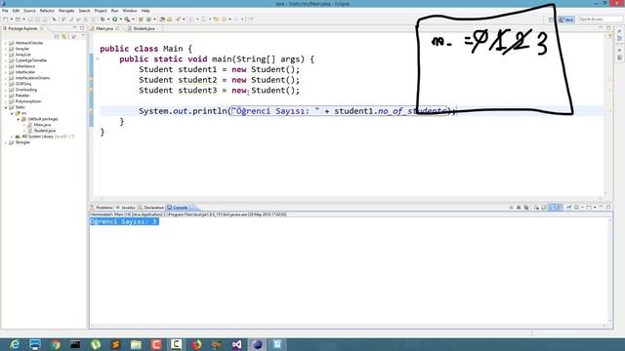
Task: Open the New file dropdown arrow
Action: pyautogui.click(x=11, y=19)
